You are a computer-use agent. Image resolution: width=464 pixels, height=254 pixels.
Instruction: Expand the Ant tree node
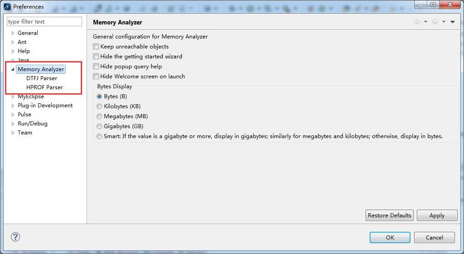[13, 42]
